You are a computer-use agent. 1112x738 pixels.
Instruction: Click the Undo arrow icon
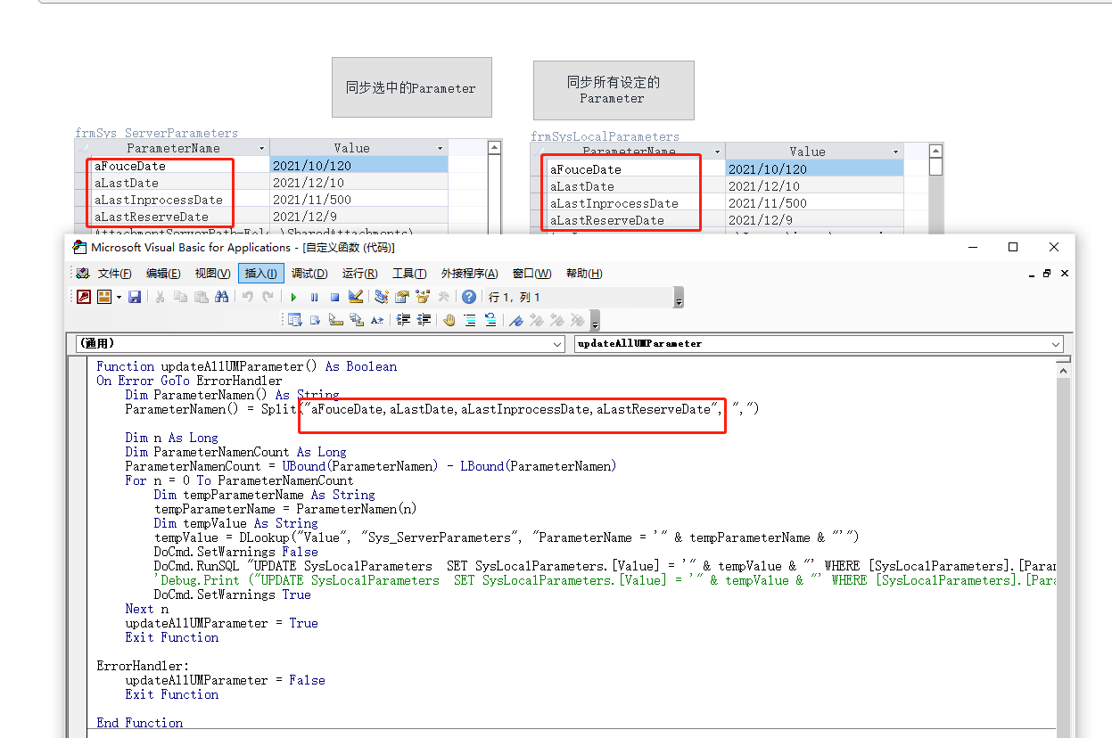247,297
